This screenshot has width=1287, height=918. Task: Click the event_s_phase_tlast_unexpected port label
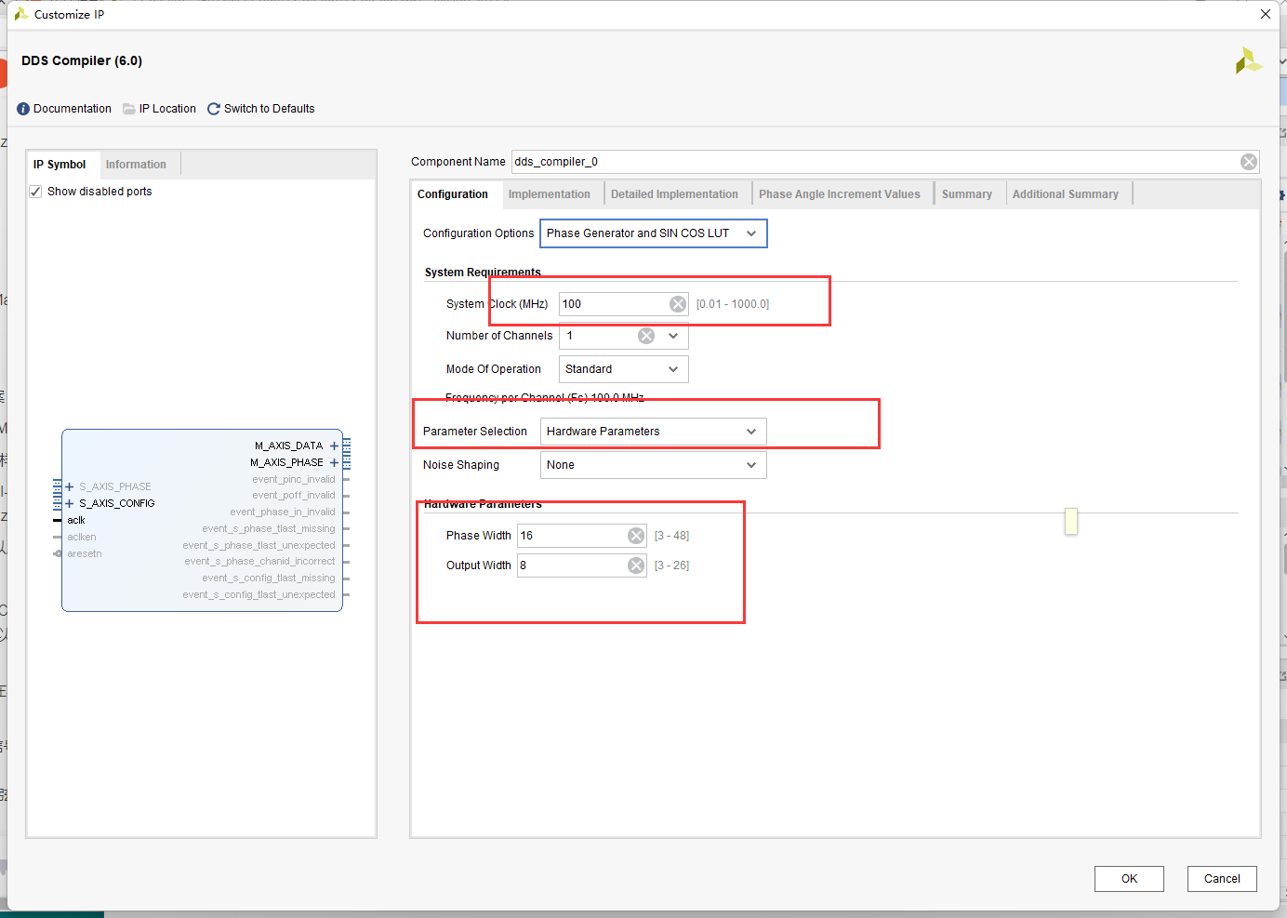[259, 546]
